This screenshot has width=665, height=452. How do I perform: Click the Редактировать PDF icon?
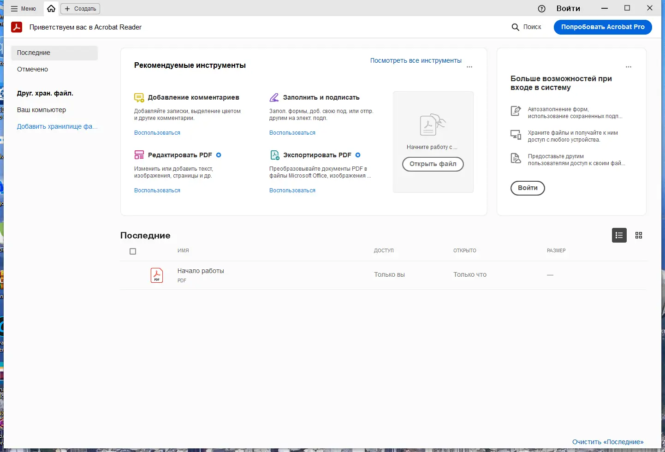pyautogui.click(x=139, y=155)
